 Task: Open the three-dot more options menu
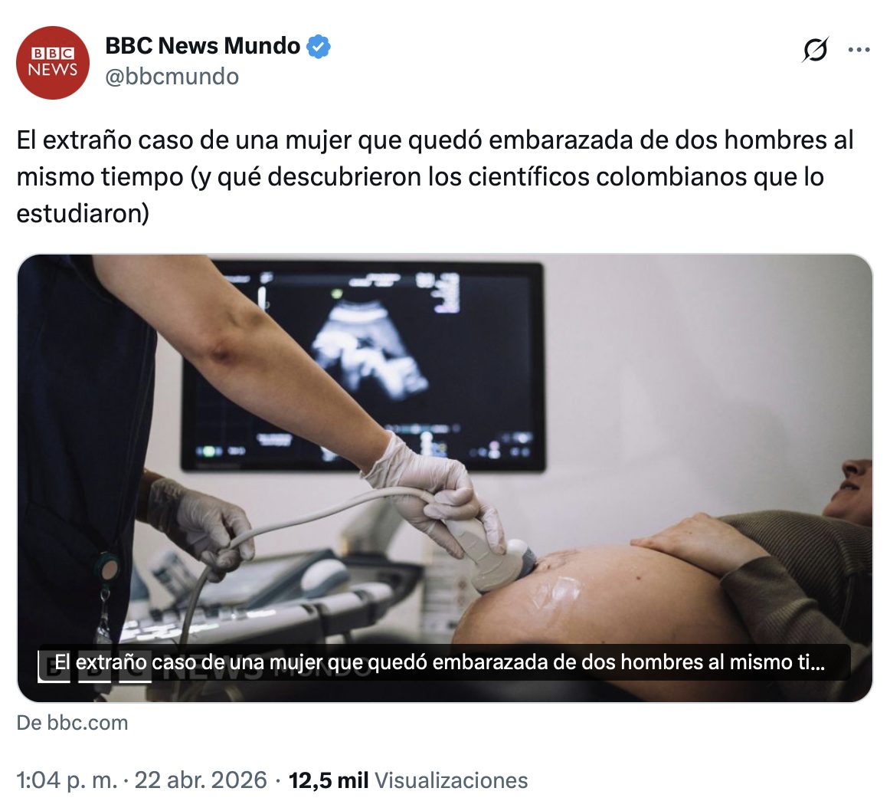859,50
